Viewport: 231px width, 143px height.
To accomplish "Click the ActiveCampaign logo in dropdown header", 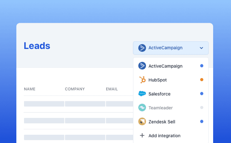I will point(142,48).
